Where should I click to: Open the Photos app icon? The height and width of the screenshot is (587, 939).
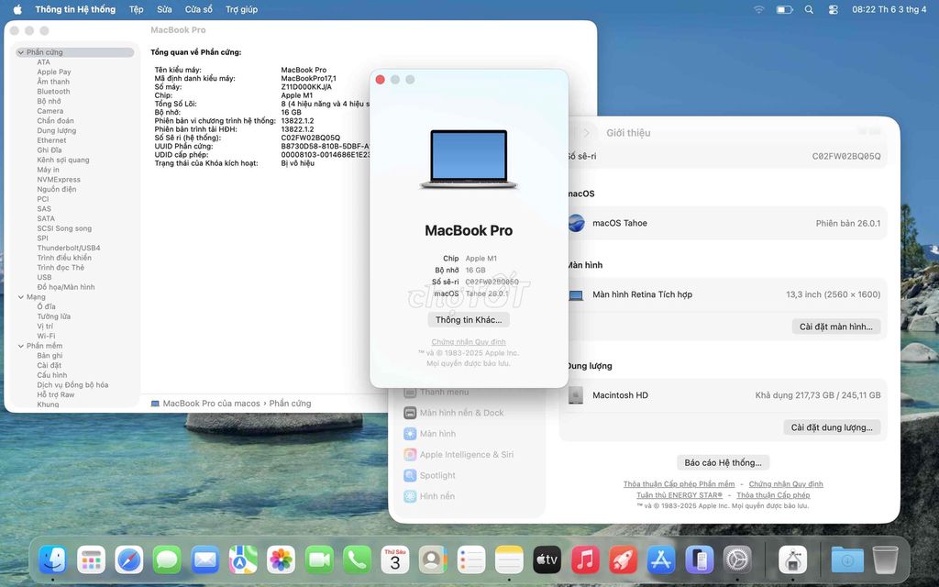(281, 560)
